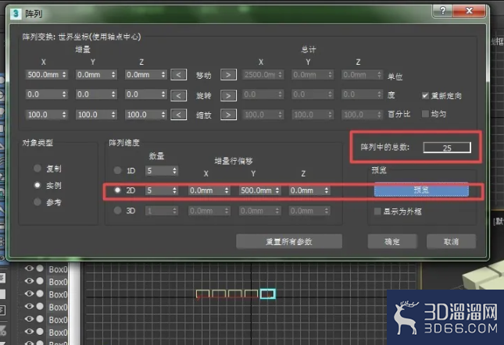Toggle the 均匀 checkbox
This screenshot has height=345, width=504.
pos(425,114)
